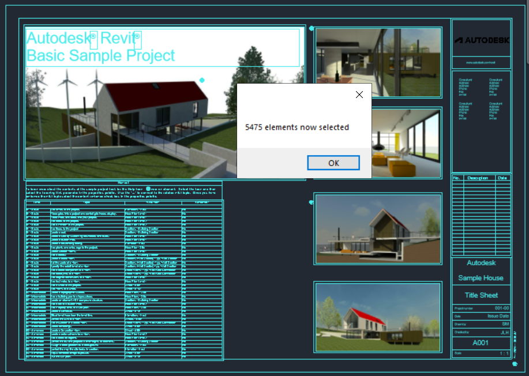Click sheet number A001
The height and width of the screenshot is (376, 529).
point(481,343)
